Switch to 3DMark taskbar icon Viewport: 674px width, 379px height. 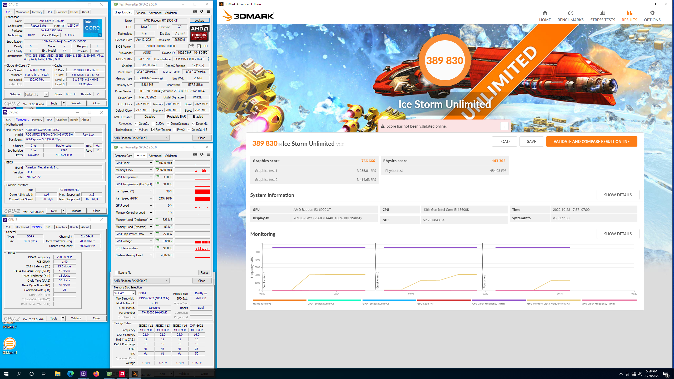point(135,373)
